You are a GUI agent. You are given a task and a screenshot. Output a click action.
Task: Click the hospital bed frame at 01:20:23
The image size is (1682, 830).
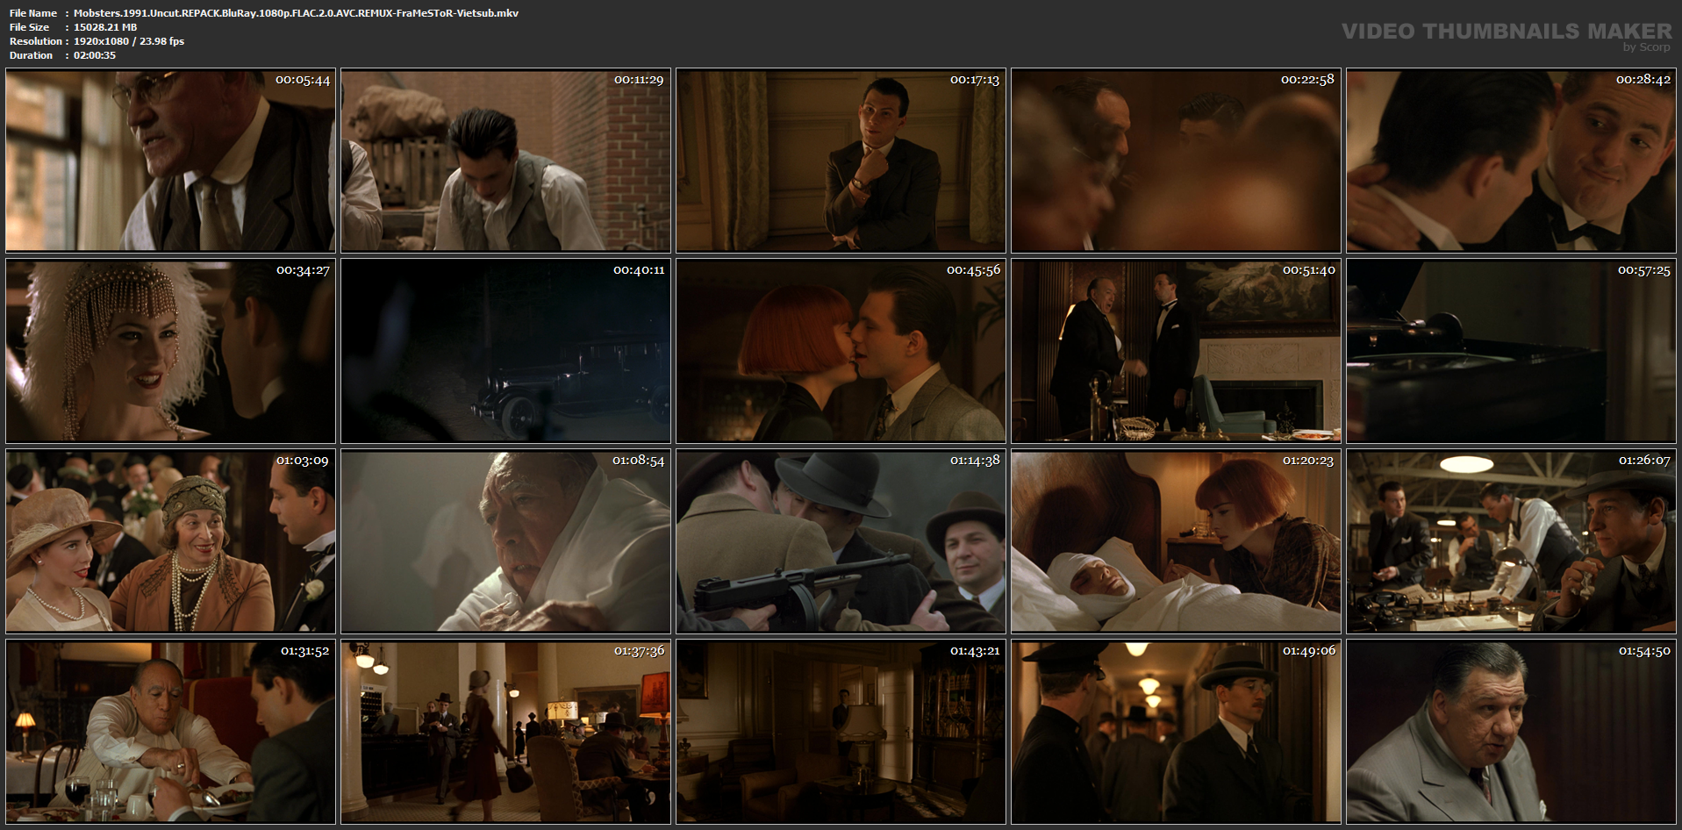pos(1176,541)
